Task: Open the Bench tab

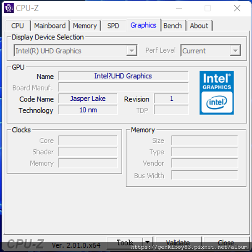Action: click(x=173, y=26)
